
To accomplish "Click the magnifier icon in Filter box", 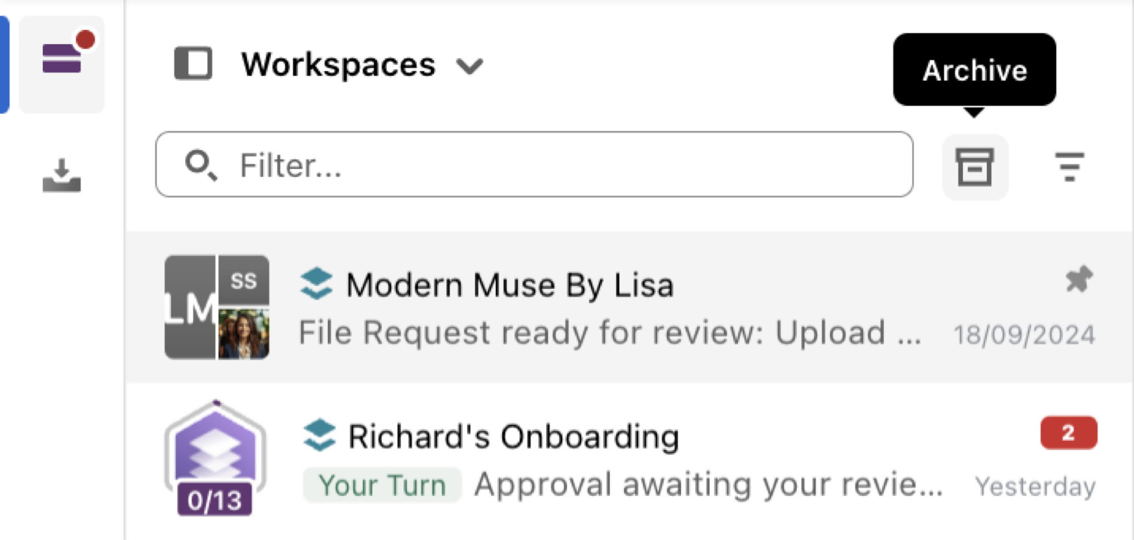I will pos(201,165).
